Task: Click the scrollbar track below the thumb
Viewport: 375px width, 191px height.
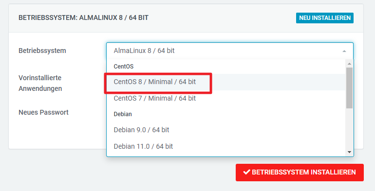Action: click(x=349, y=129)
